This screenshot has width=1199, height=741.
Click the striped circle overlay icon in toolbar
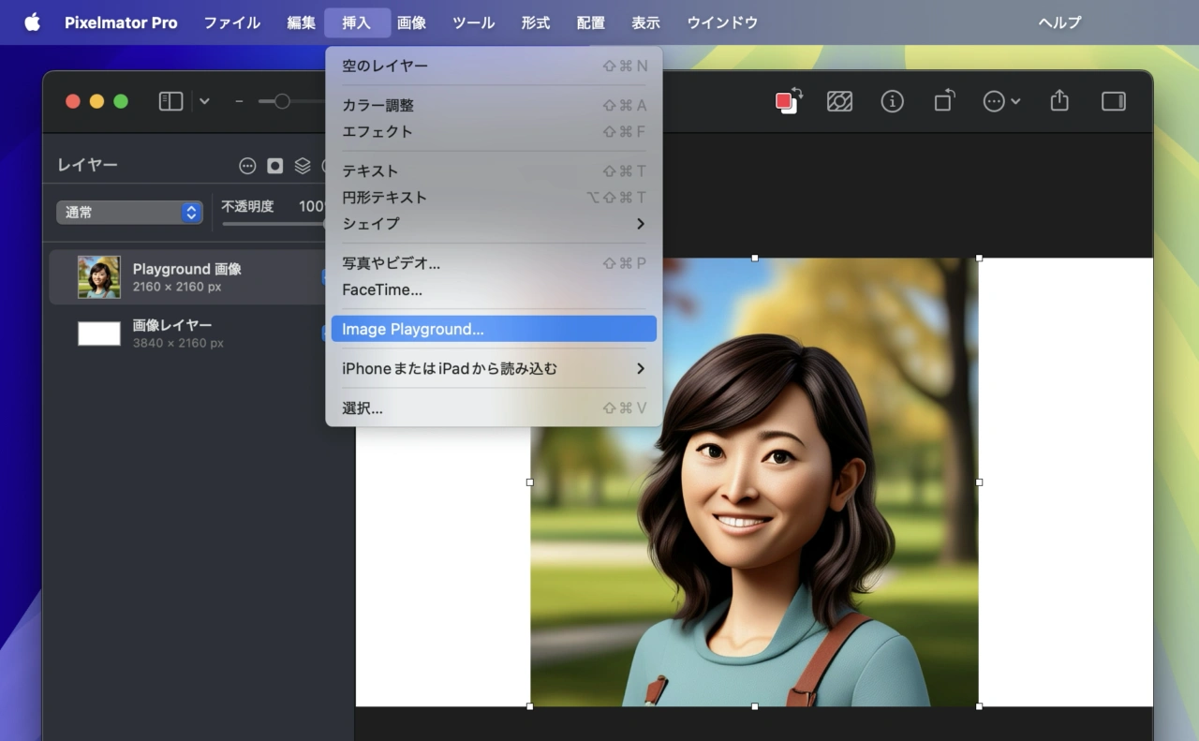point(839,101)
